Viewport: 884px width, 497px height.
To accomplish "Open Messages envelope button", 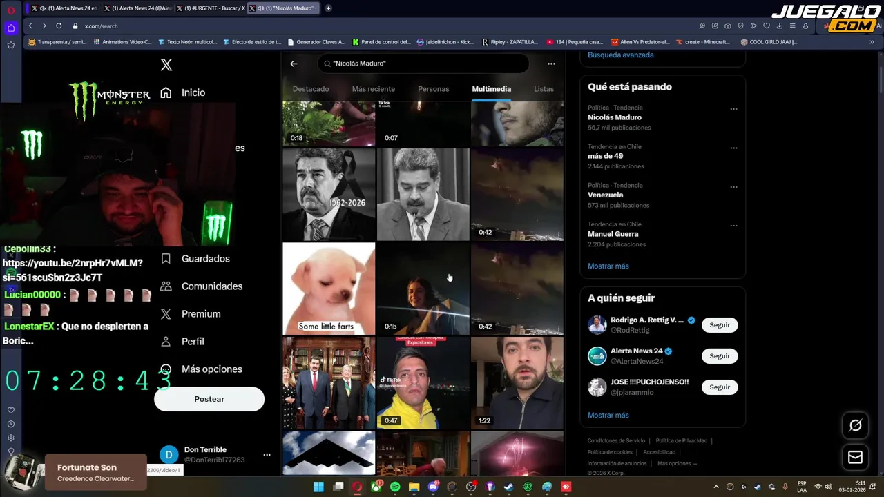I will pos(856,457).
